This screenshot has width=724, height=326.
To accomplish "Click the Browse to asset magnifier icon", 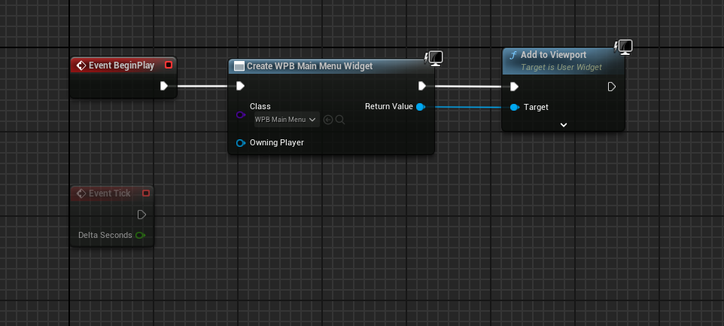I will tap(340, 120).
